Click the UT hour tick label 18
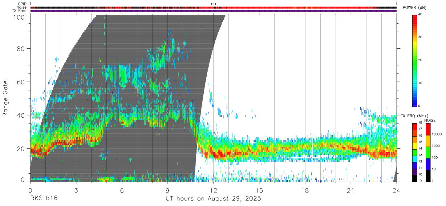446x206 pixels. tap(305, 191)
